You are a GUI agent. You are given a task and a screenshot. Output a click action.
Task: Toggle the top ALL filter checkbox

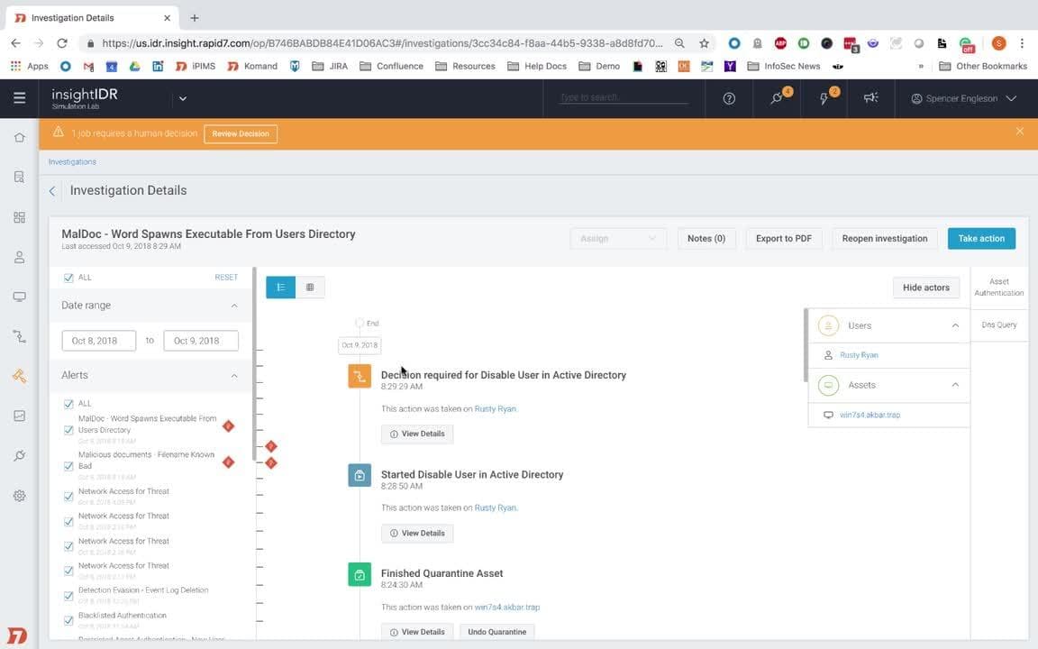[68, 278]
